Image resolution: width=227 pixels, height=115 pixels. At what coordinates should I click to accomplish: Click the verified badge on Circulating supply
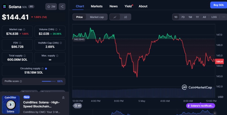coord(46,68)
